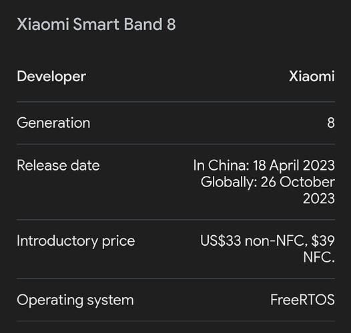Select the Release date label
The width and height of the screenshot is (351, 333).
pyautogui.click(x=58, y=166)
